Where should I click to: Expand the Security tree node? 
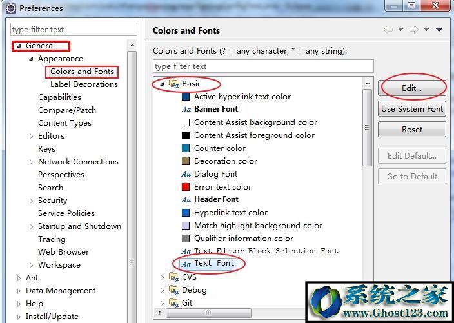click(x=31, y=201)
